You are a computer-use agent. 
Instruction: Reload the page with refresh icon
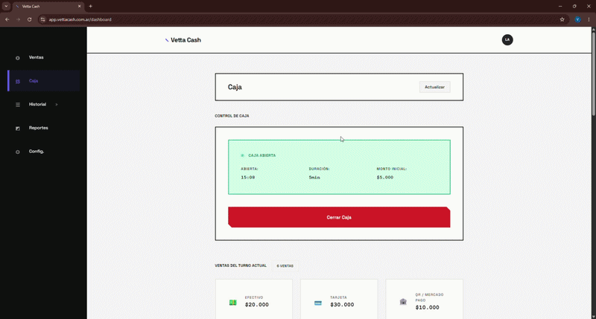[x=29, y=19]
